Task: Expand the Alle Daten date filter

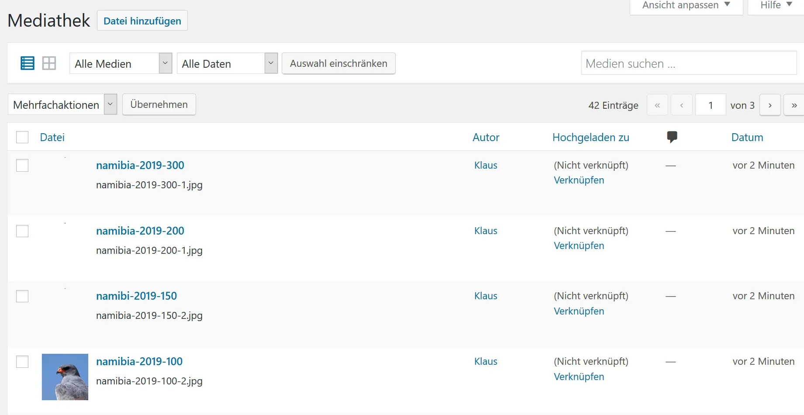Action: [x=227, y=63]
